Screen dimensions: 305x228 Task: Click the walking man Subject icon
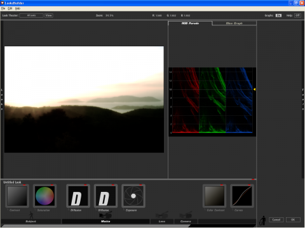tap(31, 215)
